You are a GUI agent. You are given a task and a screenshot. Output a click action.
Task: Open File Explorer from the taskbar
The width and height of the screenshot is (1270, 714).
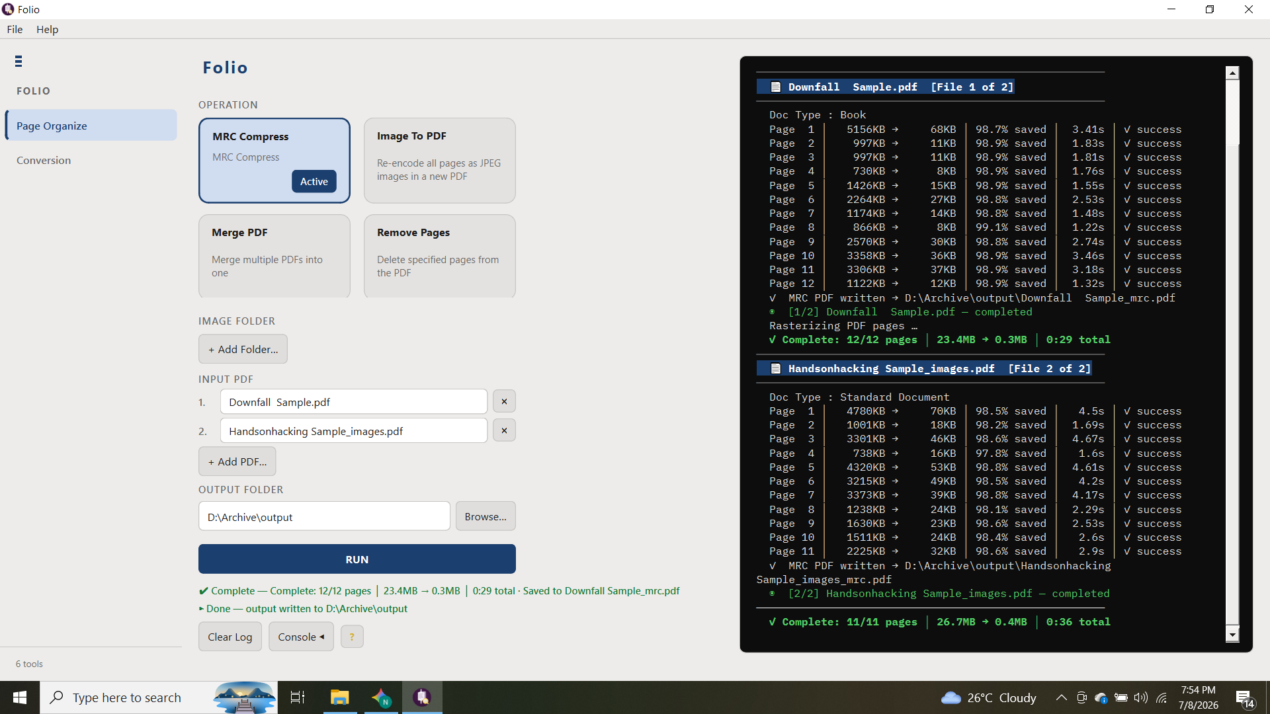pyautogui.click(x=339, y=697)
